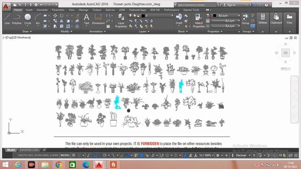301x169 pixels.
Task: Expand the Groups panel
Action: tap(248, 31)
